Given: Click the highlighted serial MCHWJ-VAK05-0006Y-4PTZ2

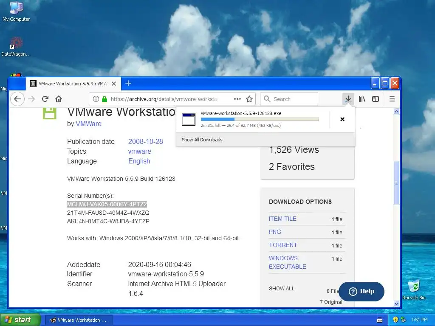Looking at the screenshot, I should (107, 204).
